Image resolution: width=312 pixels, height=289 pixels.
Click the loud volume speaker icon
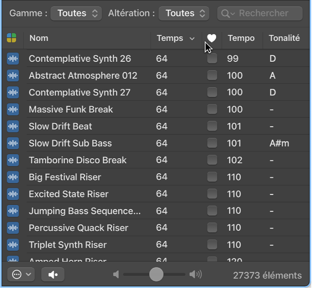point(195,275)
